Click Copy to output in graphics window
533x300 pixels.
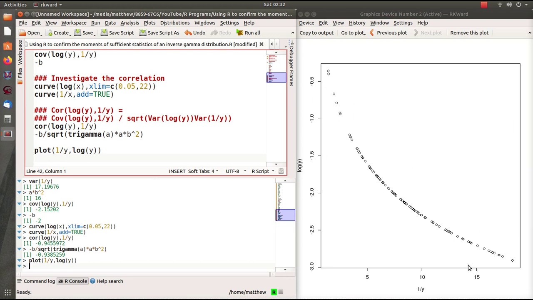(x=316, y=32)
